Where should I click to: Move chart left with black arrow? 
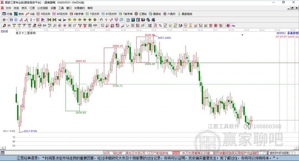pyautogui.click(x=60, y=20)
